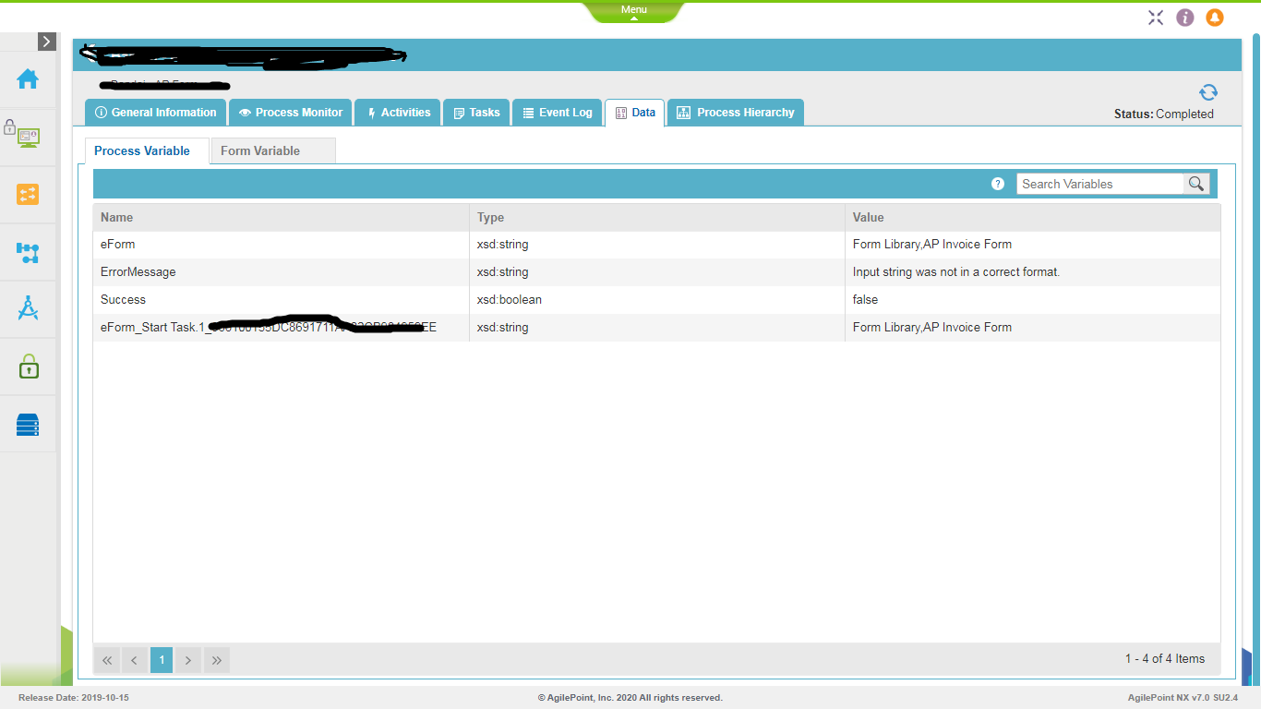This screenshot has height=709, width=1261.
Task: Click the Home icon in sidebar
Action: (x=28, y=79)
